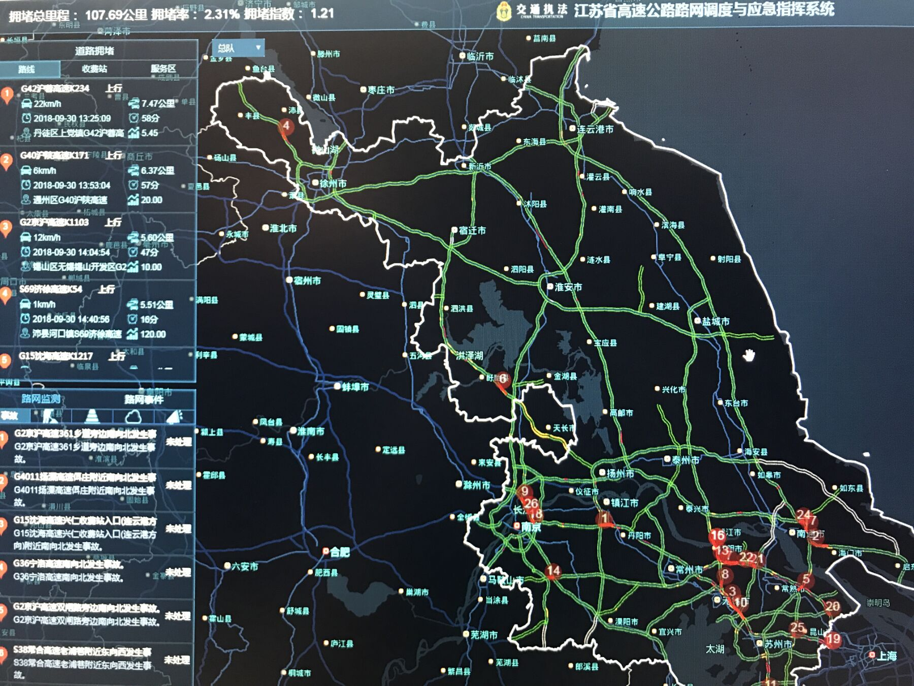Viewport: 914px width, 686px height.
Task: Select map marker 6 near 盱眙
Action: 502,379
